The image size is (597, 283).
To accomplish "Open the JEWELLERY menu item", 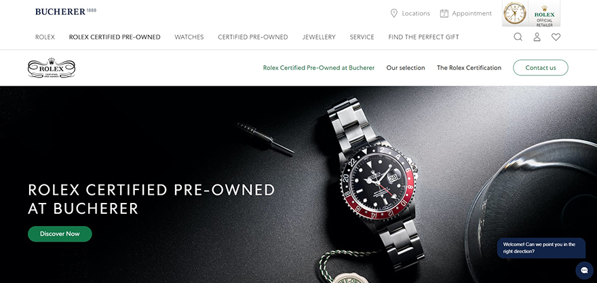I will coord(319,37).
